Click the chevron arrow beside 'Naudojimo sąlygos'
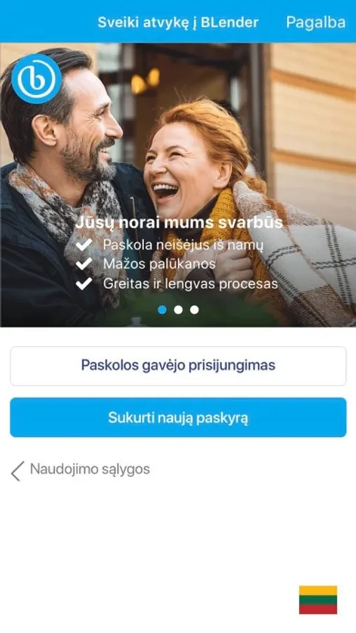The image size is (356, 633). click(18, 471)
